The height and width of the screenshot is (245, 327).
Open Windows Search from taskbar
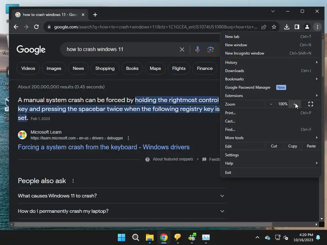pos(135,237)
